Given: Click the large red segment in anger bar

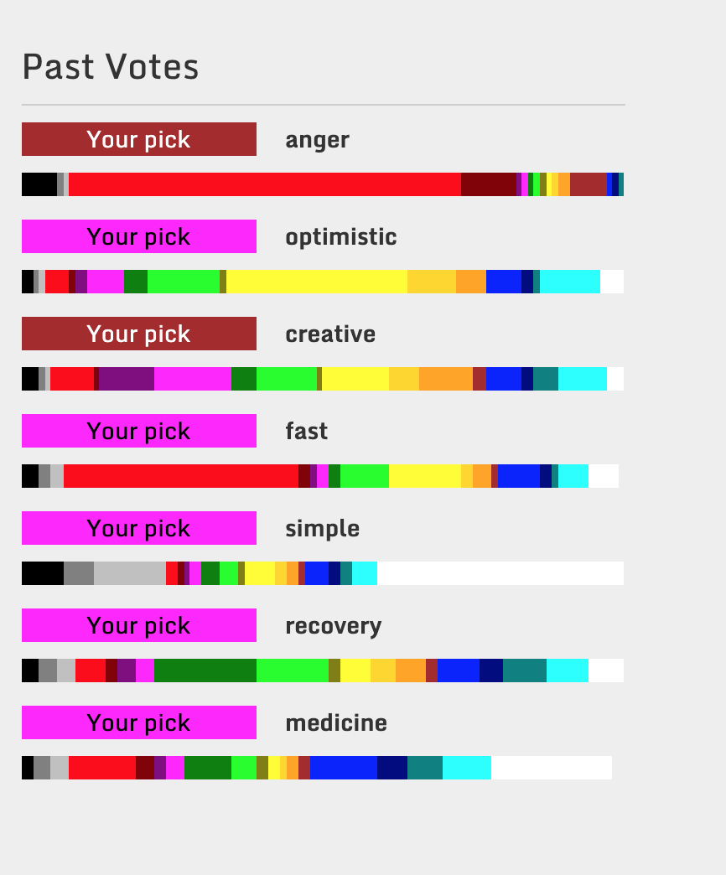Looking at the screenshot, I should (x=265, y=184).
